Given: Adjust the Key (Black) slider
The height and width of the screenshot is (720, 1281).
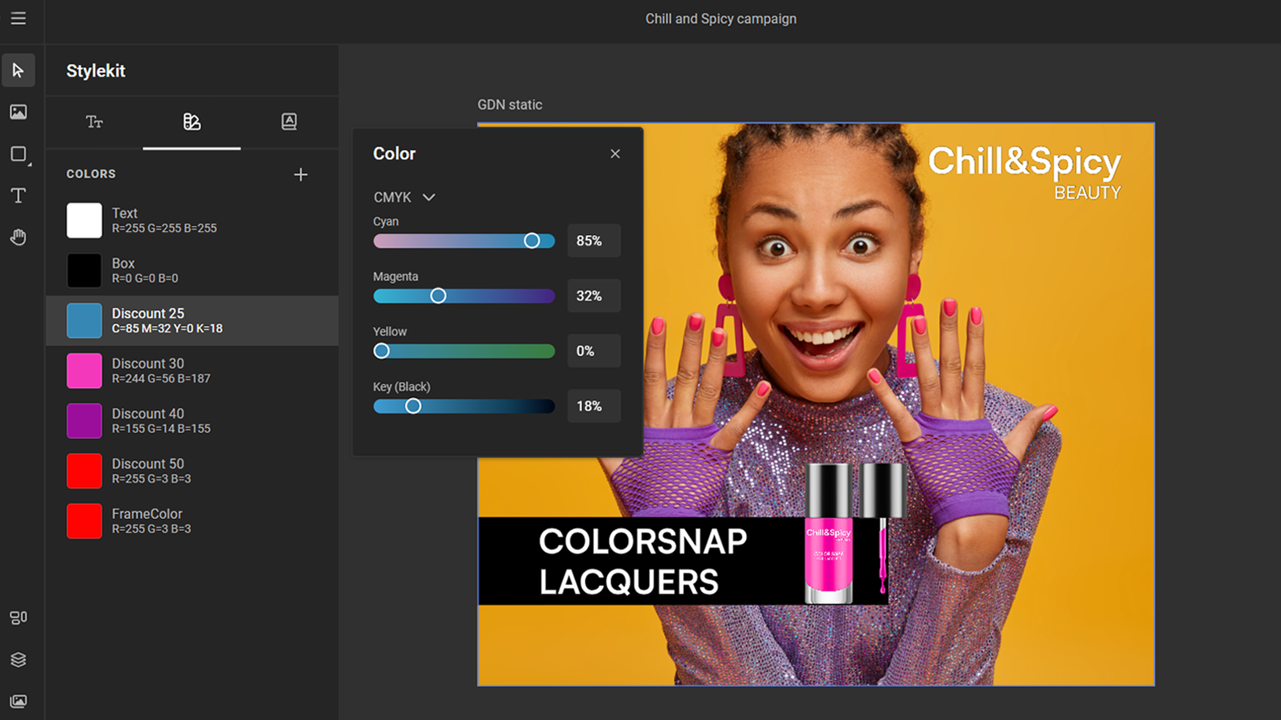Looking at the screenshot, I should (464, 406).
